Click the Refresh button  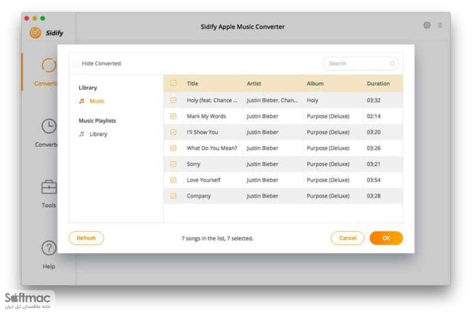(x=86, y=238)
